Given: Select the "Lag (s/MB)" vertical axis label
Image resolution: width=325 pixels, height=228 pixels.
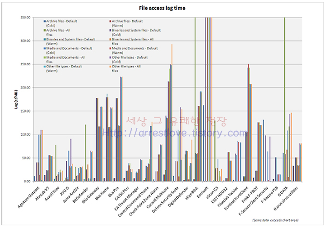Looking at the screenshot, I should [16, 99].
